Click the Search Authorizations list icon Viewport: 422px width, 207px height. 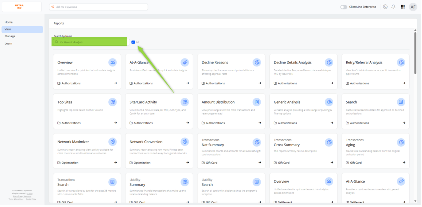point(401,102)
